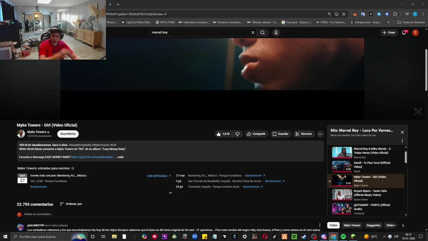
Task: Show hidden bookmarks with the » chevron
Action: 388,22
